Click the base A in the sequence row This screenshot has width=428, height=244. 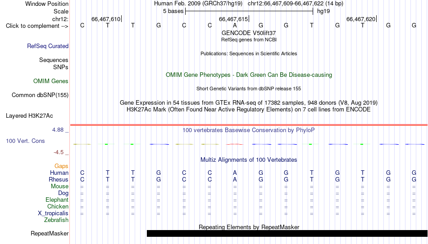pyautogui.click(x=235, y=25)
